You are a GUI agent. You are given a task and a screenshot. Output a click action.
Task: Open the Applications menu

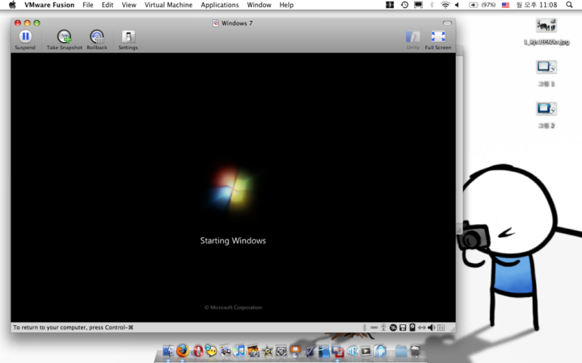coord(220,5)
